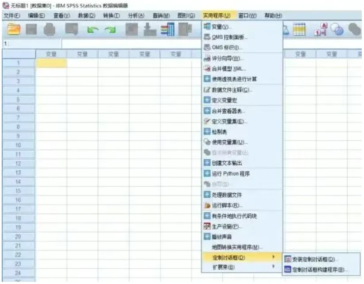
Task: Click the go to case toolbar icon
Action: pos(132,30)
